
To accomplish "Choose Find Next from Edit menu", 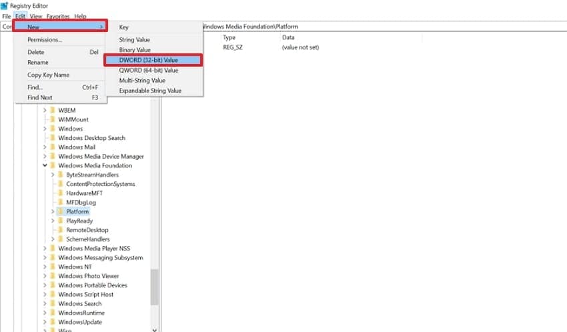I will pos(60,97).
